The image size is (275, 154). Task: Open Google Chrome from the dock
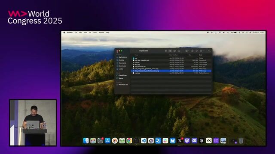129,141
